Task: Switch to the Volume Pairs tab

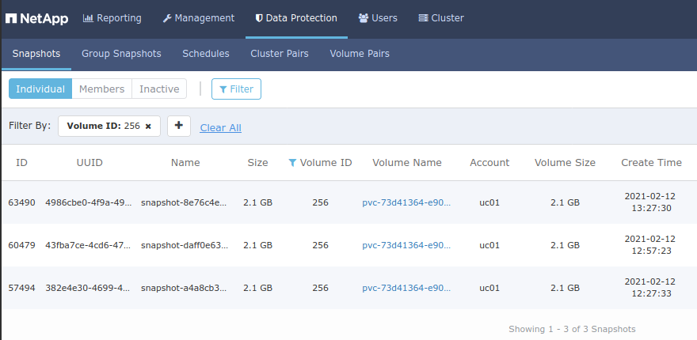Action: [360, 54]
